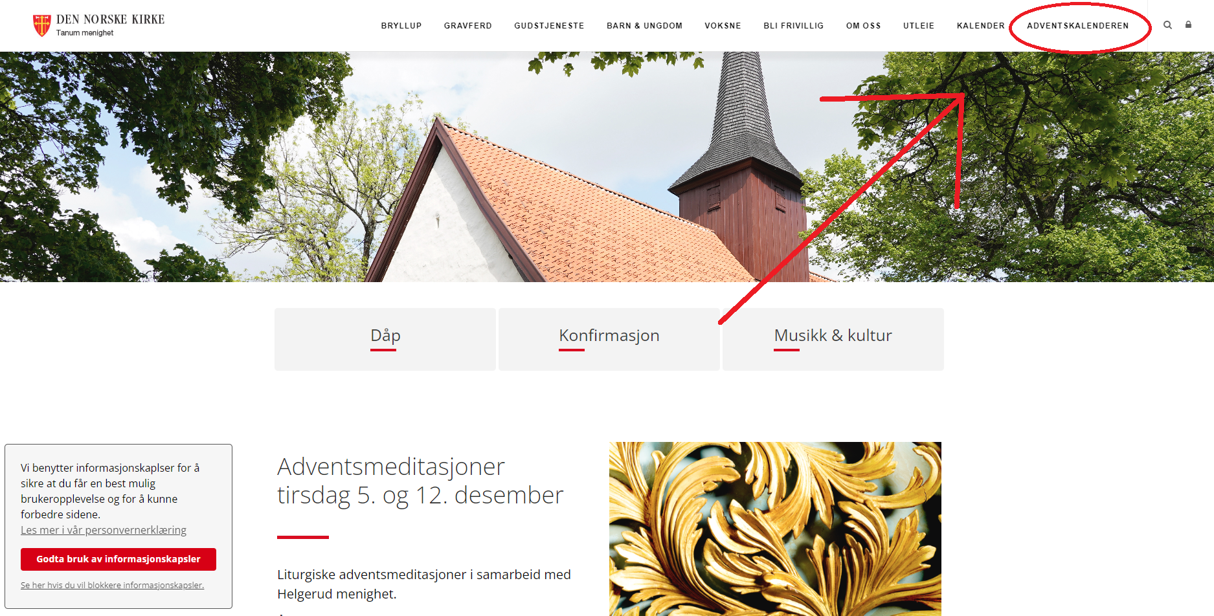Accept cookies with Godta bruk av informasjonskapsler

pos(118,559)
